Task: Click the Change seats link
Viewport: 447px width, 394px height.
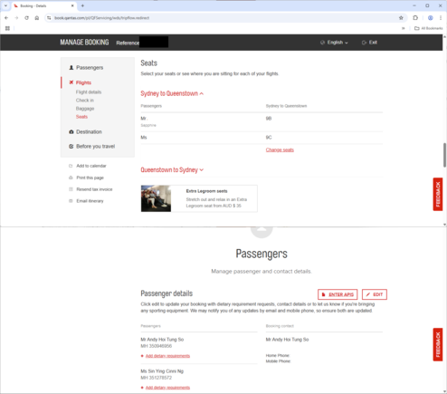Action: tap(280, 150)
